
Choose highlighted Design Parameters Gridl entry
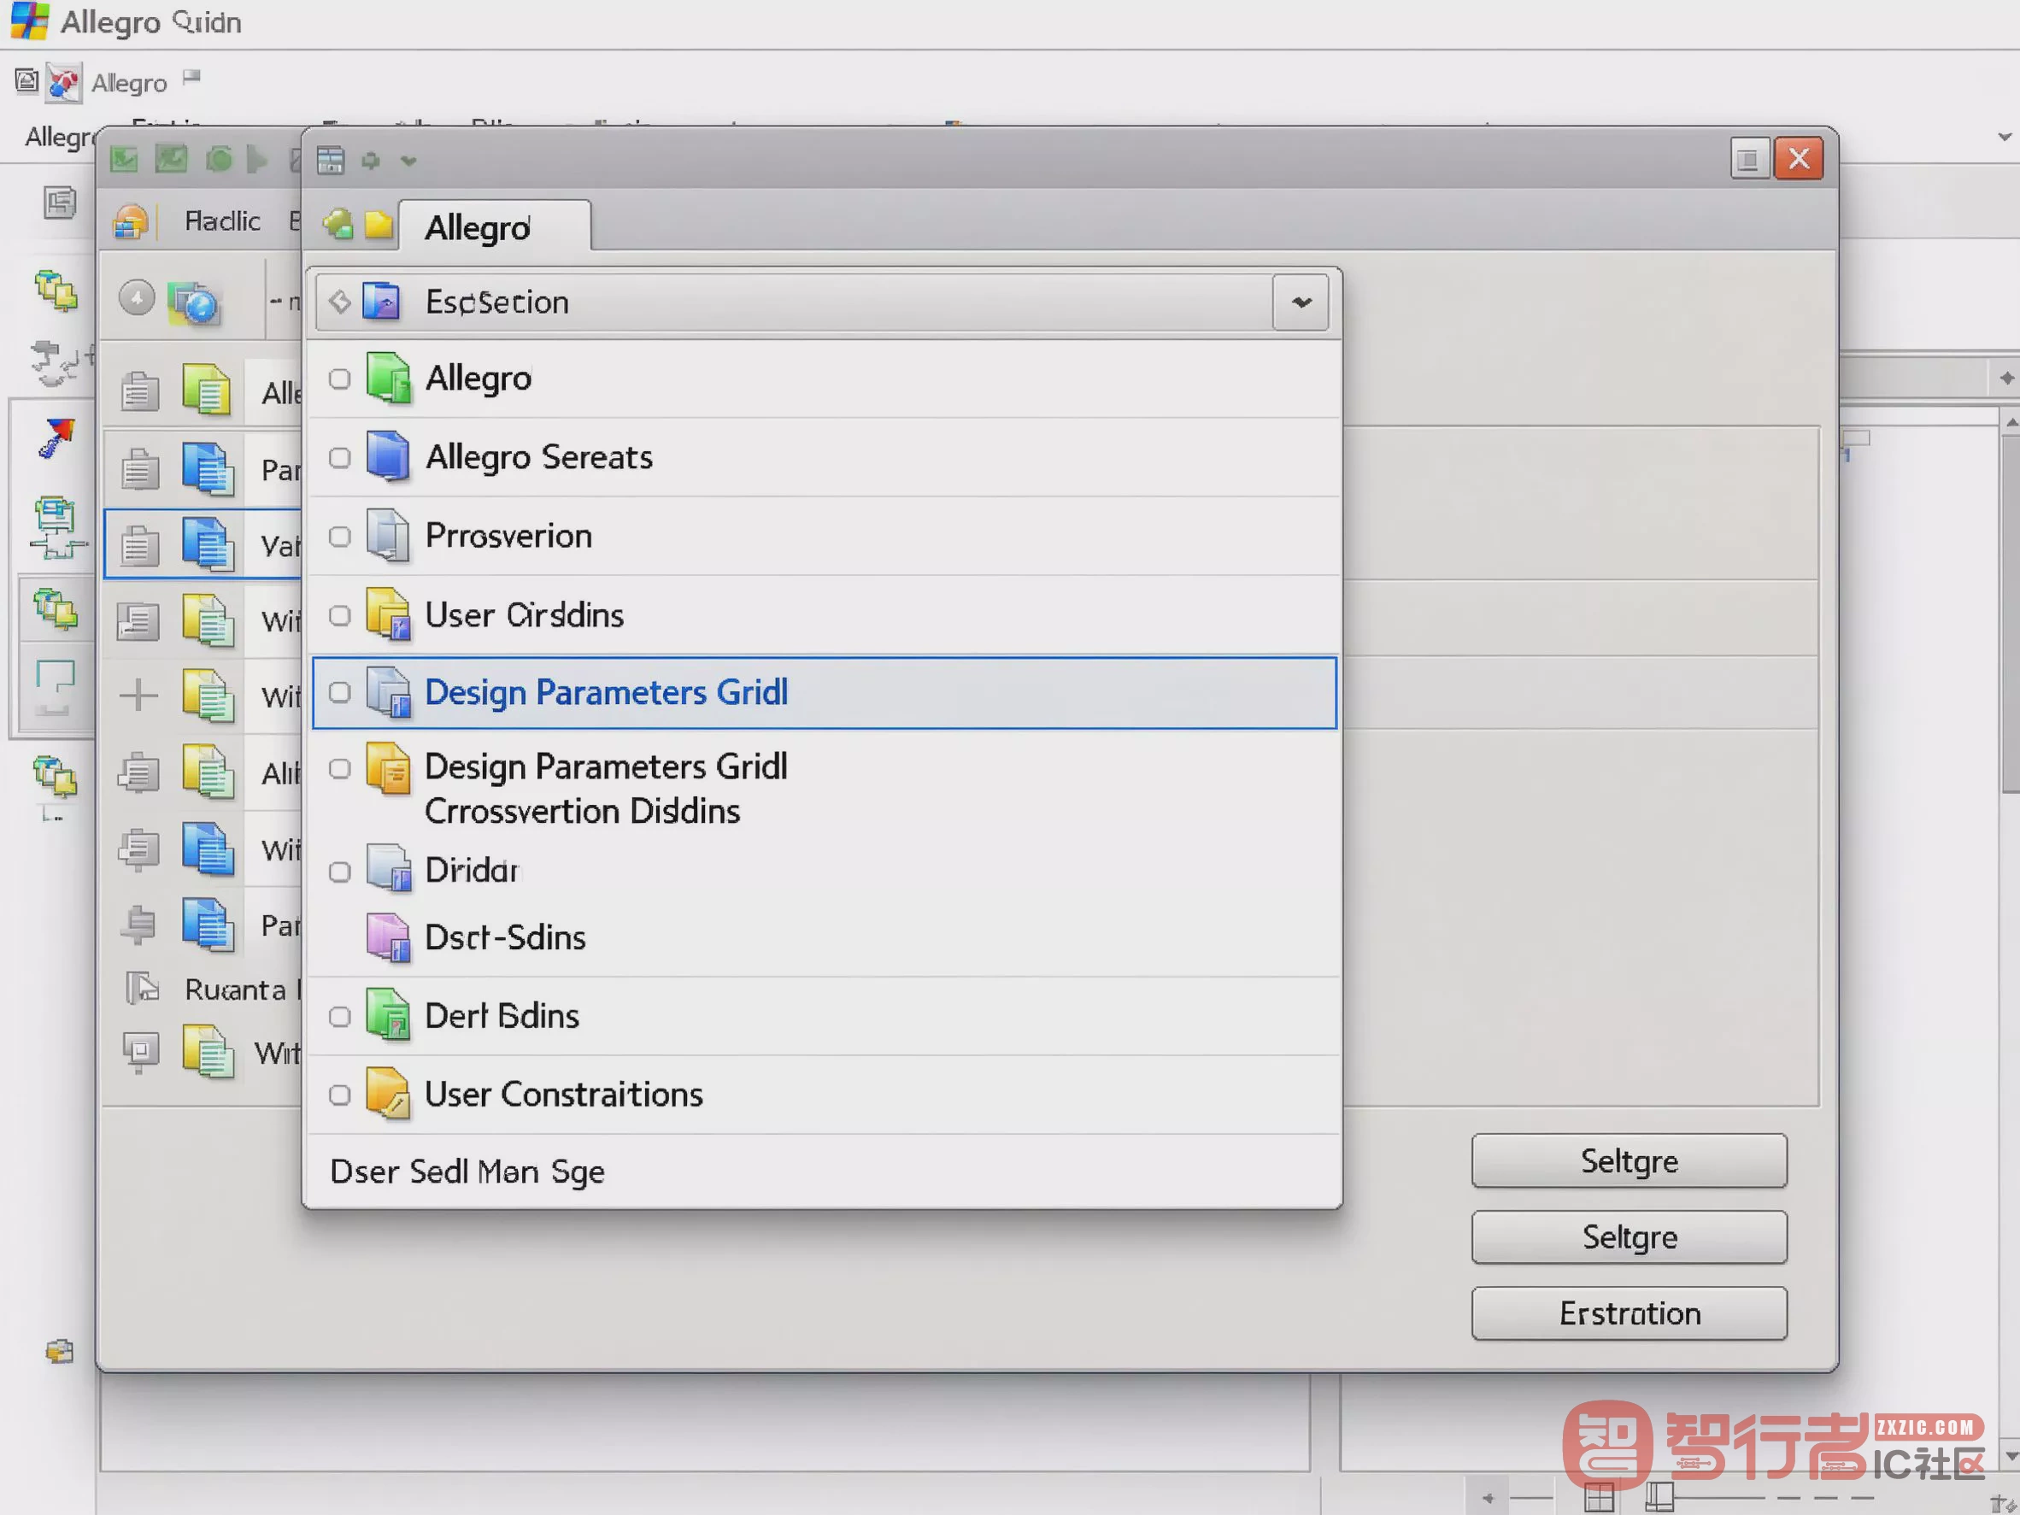pyautogui.click(x=824, y=692)
